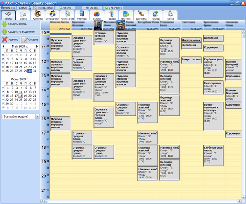Go to next month in calendar
The height and width of the screenshot is (204, 246).
[x=37, y=46]
